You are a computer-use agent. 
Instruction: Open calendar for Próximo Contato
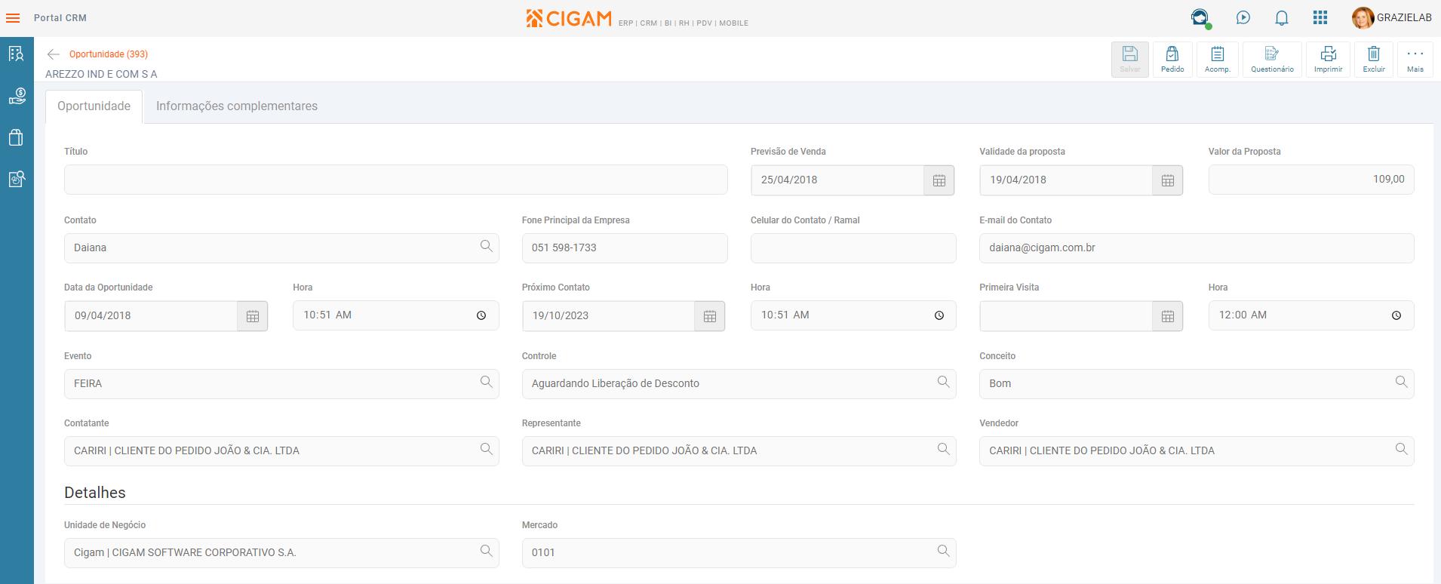click(x=710, y=316)
